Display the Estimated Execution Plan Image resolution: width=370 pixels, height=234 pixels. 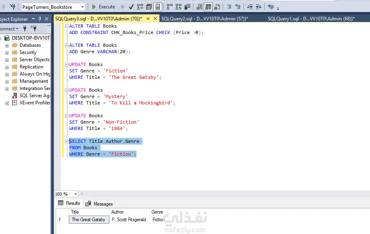pyautogui.click(x=140, y=7)
